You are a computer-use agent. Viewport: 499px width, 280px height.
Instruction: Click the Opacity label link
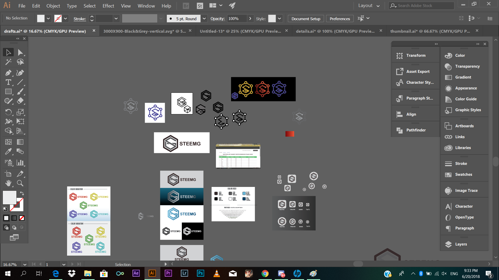(x=218, y=19)
